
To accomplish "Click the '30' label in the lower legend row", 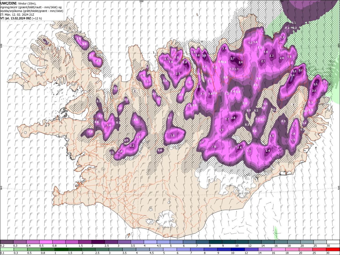I will point(328,253).
